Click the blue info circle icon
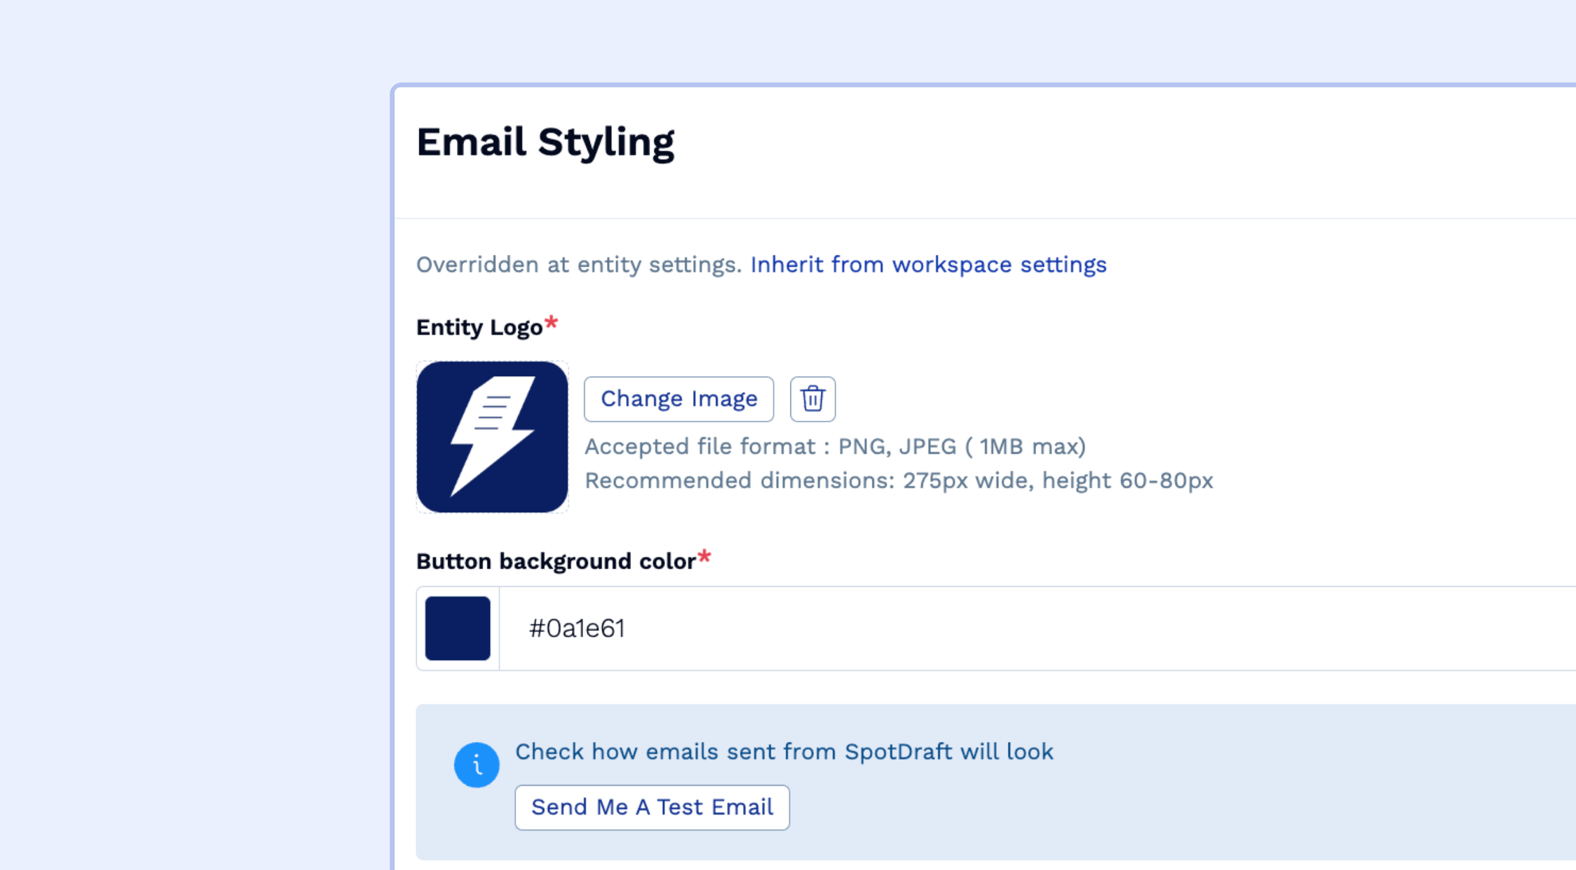 (x=476, y=765)
